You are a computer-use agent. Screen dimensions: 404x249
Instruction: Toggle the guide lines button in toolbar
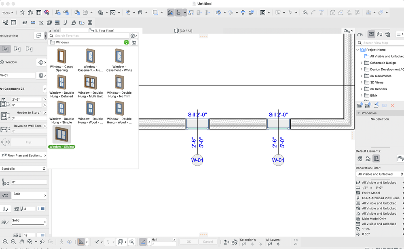(x=171, y=13)
